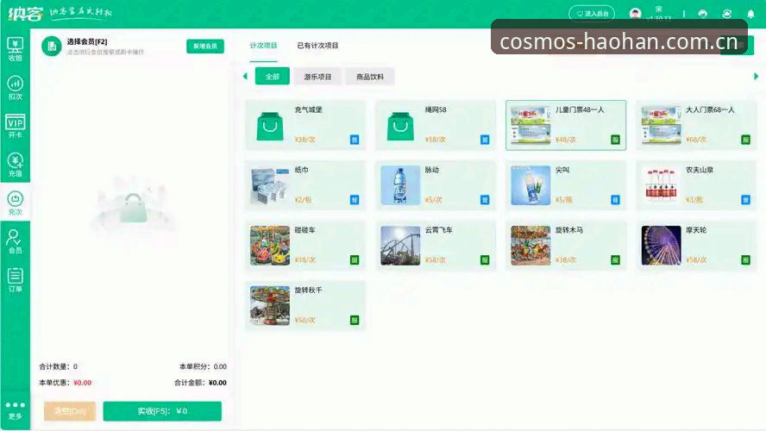Click the blue badge on 农夫山泉 card
Screen dimensions: 766x431
(746, 200)
